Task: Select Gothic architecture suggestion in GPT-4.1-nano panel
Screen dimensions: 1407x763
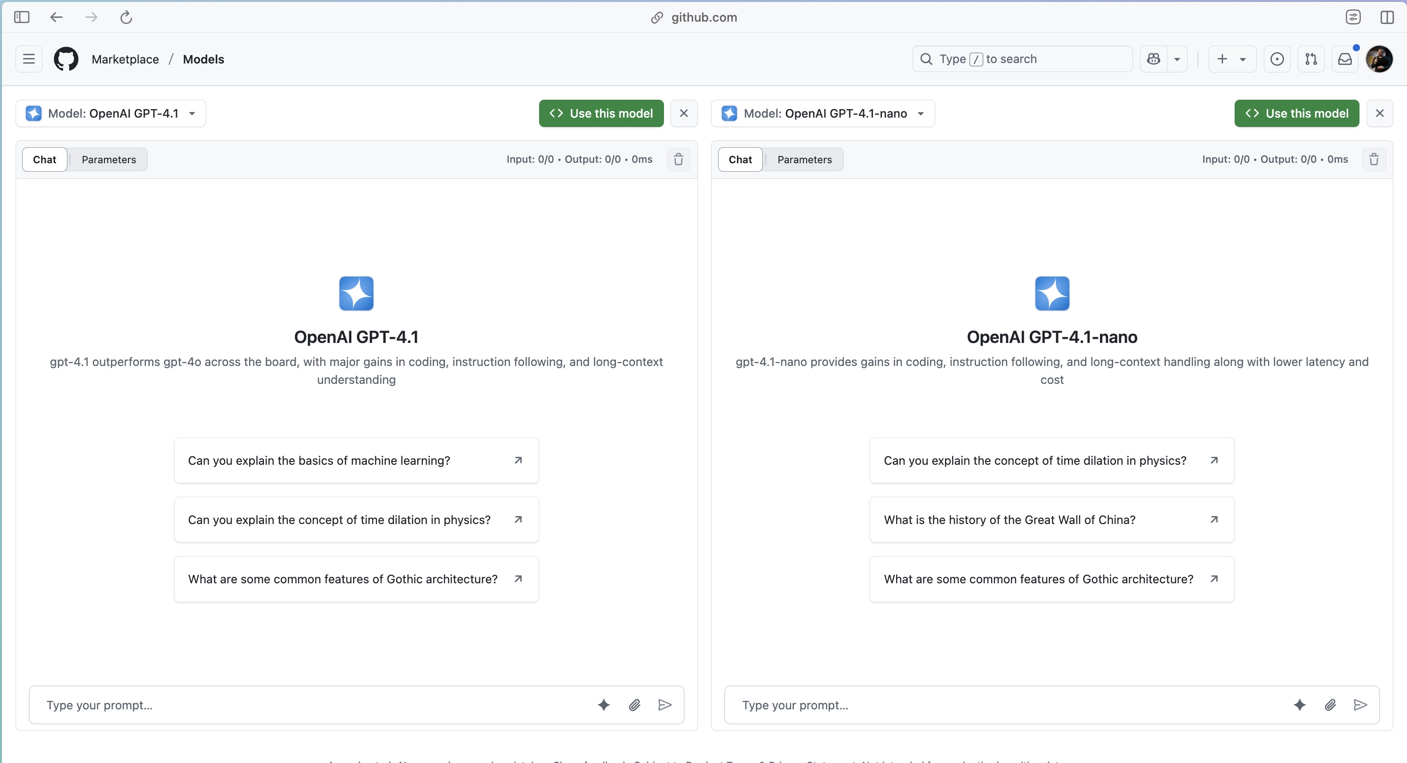Action: (1052, 579)
